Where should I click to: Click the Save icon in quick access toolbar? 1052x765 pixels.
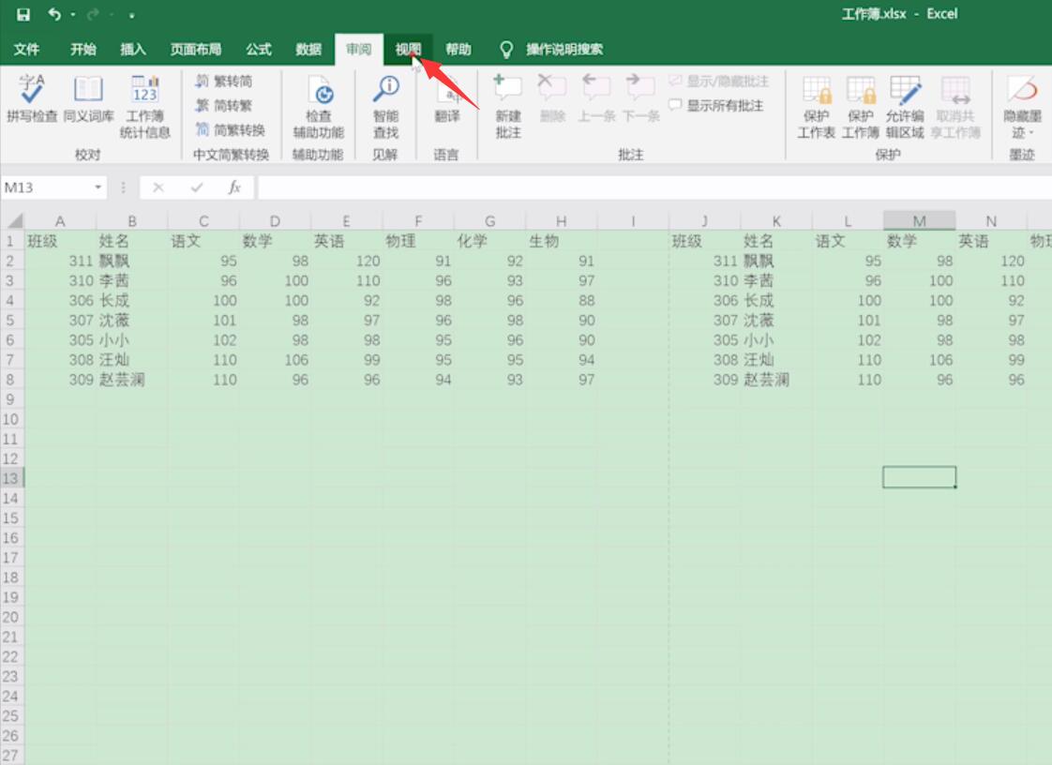[x=23, y=14]
